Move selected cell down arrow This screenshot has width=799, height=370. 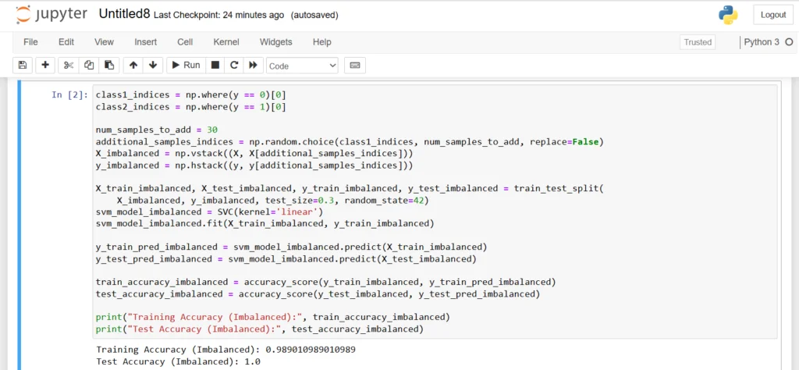click(153, 66)
